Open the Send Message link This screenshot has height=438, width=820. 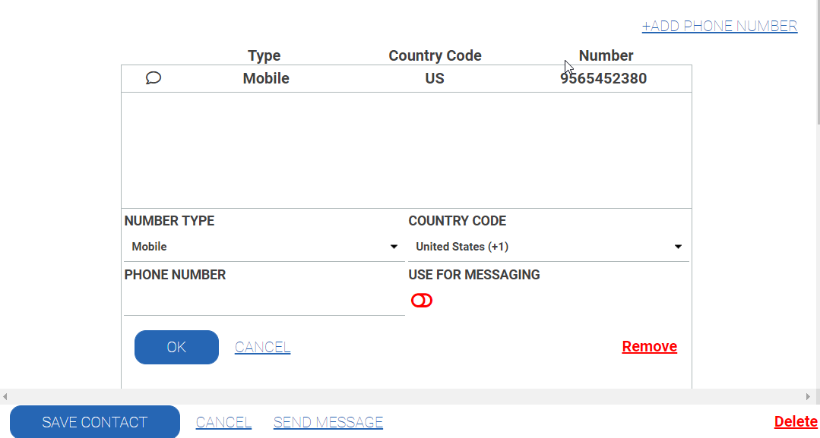(328, 423)
